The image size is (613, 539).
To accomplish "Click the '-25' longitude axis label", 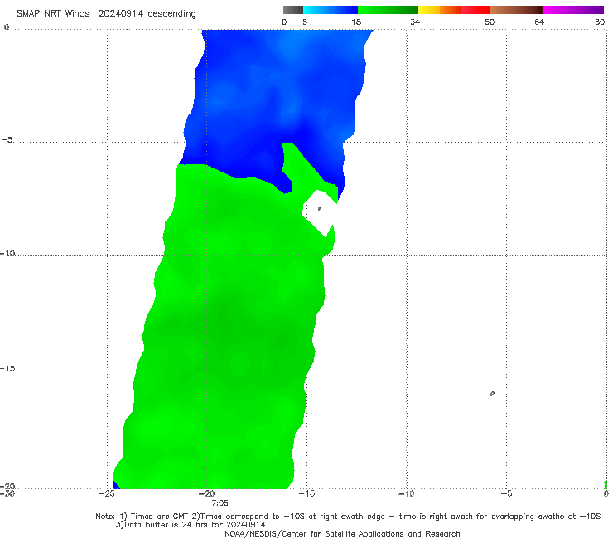I will point(107,493).
